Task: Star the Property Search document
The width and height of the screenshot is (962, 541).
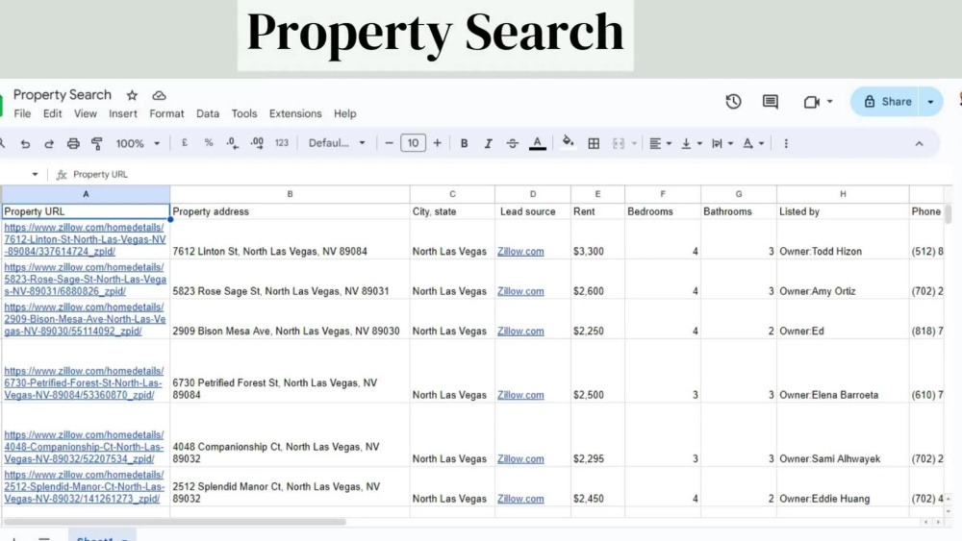Action: tap(132, 95)
